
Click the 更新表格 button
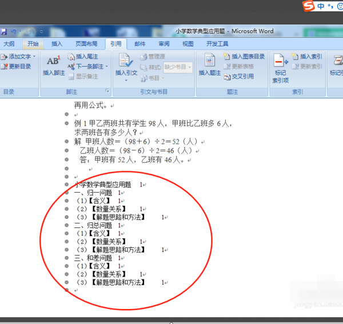point(238,66)
